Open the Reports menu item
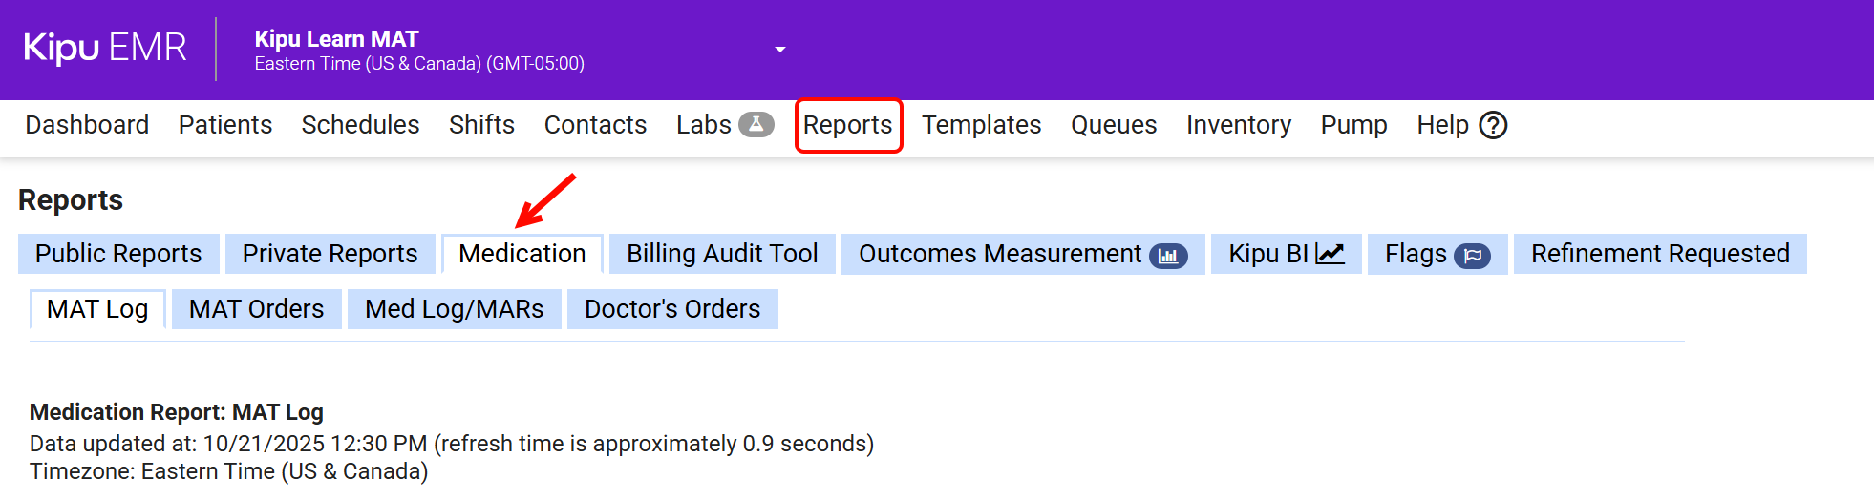Image resolution: width=1874 pixels, height=500 pixels. 847,125
